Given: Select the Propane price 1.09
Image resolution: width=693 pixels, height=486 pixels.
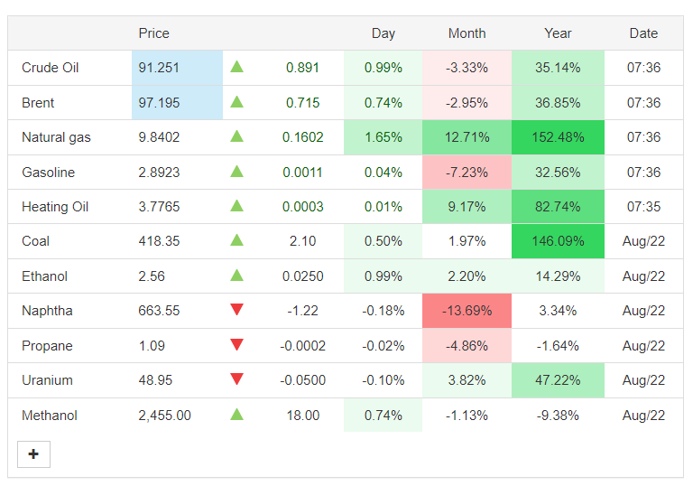Looking at the screenshot, I should 152,346.
